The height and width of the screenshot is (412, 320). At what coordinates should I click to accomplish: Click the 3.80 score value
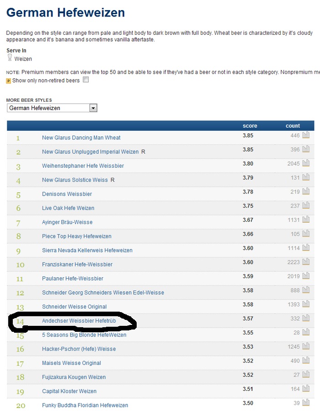pyautogui.click(x=248, y=164)
